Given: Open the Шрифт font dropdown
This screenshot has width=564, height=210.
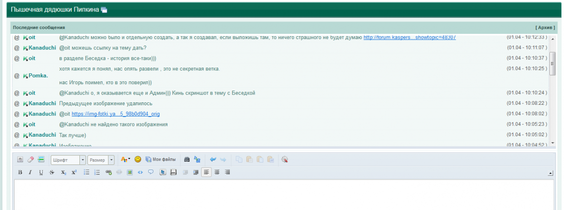Looking at the screenshot, I should tap(68, 160).
